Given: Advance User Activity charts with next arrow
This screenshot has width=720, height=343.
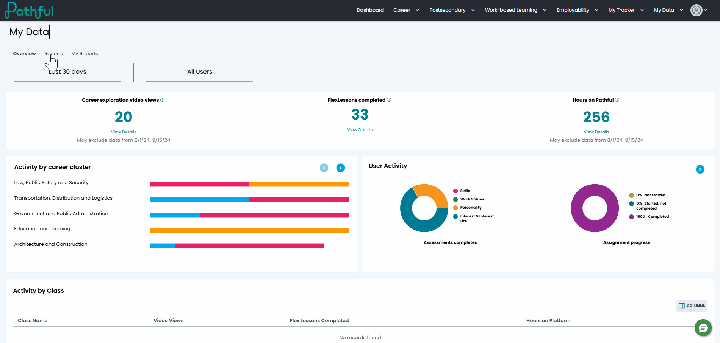Looking at the screenshot, I should (x=700, y=169).
